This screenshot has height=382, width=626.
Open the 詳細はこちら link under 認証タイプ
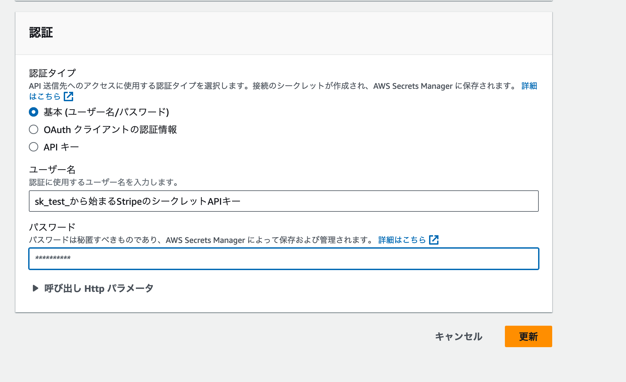[528, 86]
